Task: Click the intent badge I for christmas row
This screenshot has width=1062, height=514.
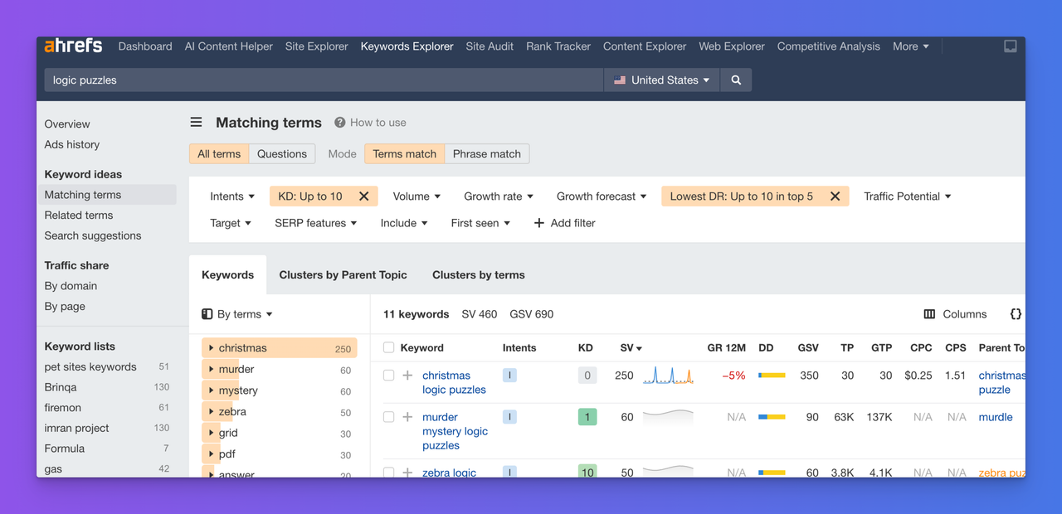Action: pyautogui.click(x=509, y=376)
